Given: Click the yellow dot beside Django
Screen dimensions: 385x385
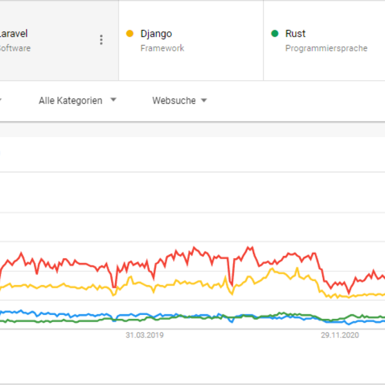Looking at the screenshot, I should click(x=130, y=33).
